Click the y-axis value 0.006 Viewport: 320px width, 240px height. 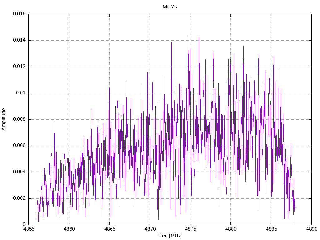pos(19,146)
